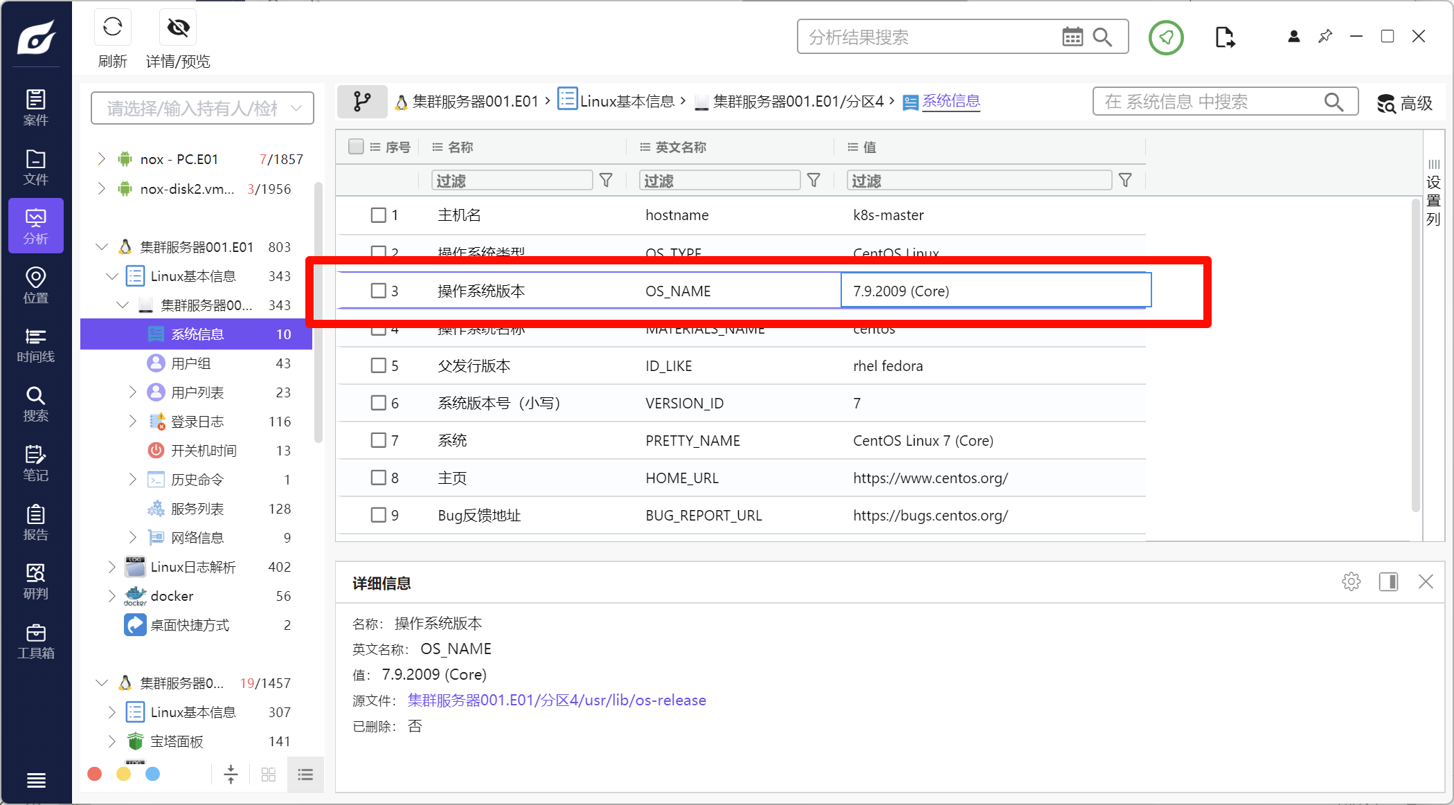The height and width of the screenshot is (805, 1454).
Task: Expand the nox-disk2.vm... tree node
Action: pos(102,189)
